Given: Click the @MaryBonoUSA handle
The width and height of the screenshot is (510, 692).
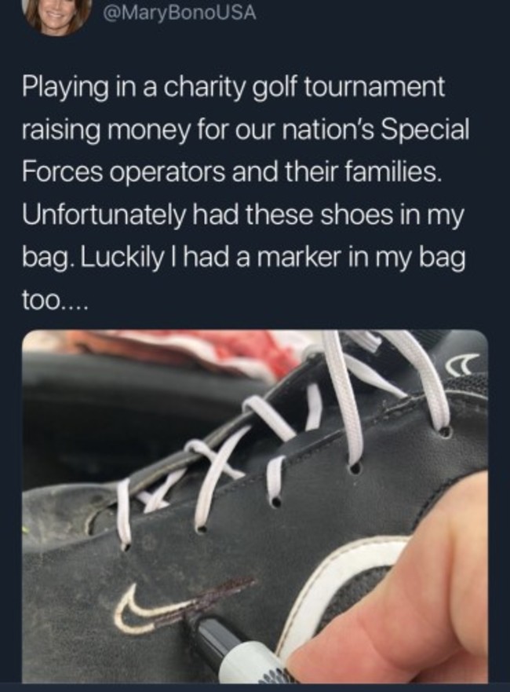Looking at the screenshot, I should click(x=179, y=13).
